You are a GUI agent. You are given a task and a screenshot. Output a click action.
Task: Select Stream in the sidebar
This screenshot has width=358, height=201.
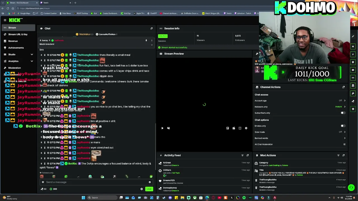18,28
